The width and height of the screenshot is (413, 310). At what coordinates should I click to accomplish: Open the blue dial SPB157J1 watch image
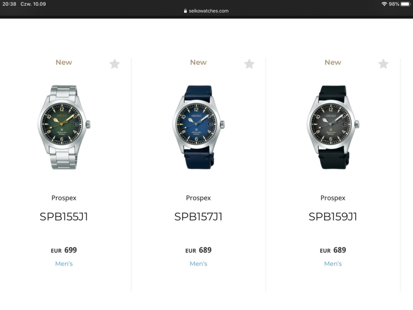tap(198, 127)
